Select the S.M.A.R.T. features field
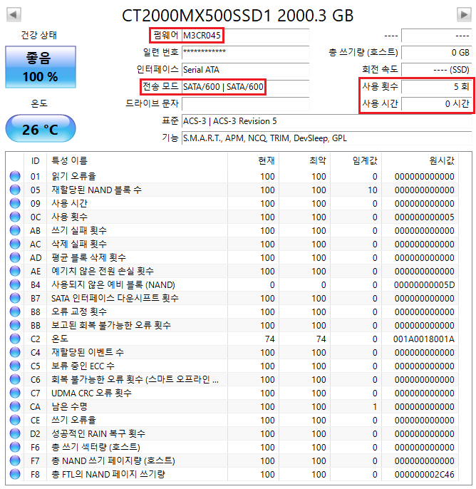Screen dimensions: 476x489 (327, 138)
